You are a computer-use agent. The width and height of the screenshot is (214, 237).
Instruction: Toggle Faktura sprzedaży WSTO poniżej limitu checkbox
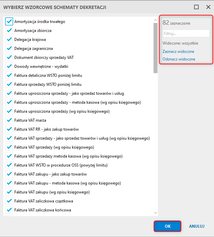click(x=9, y=84)
